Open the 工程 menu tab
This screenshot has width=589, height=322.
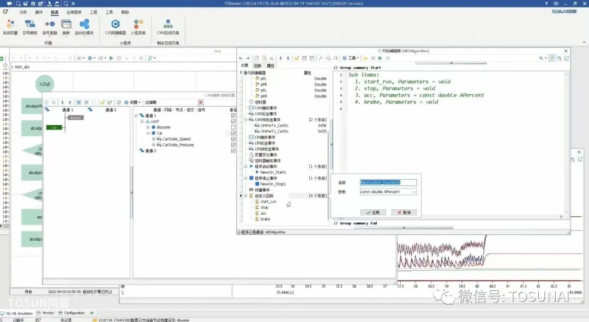(94, 13)
